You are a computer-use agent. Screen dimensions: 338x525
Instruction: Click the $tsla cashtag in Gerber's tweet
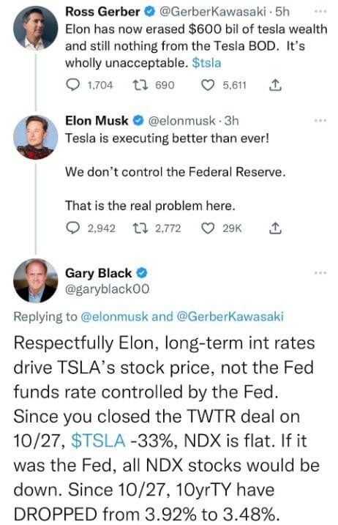206,63
